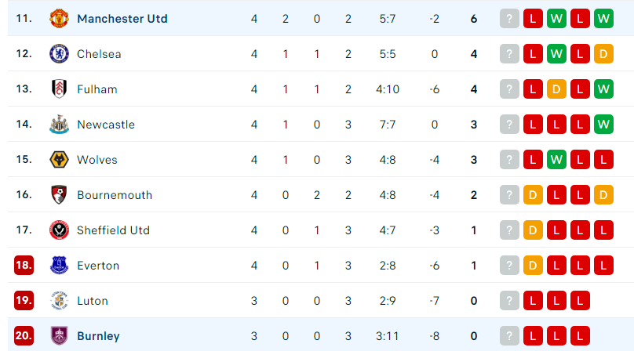Click the Newcastle club crest
Viewport: 634px width, 351px height.
[x=59, y=125]
